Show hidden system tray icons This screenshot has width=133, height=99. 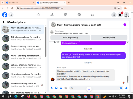tap(110, 96)
